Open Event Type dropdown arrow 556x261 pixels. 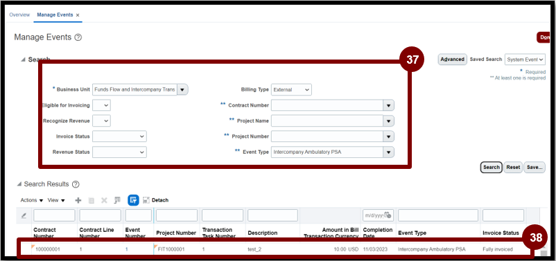[388, 152]
